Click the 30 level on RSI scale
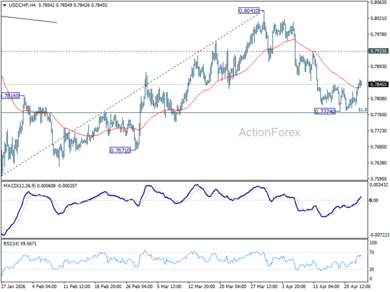390x292 pixels. coord(372,269)
